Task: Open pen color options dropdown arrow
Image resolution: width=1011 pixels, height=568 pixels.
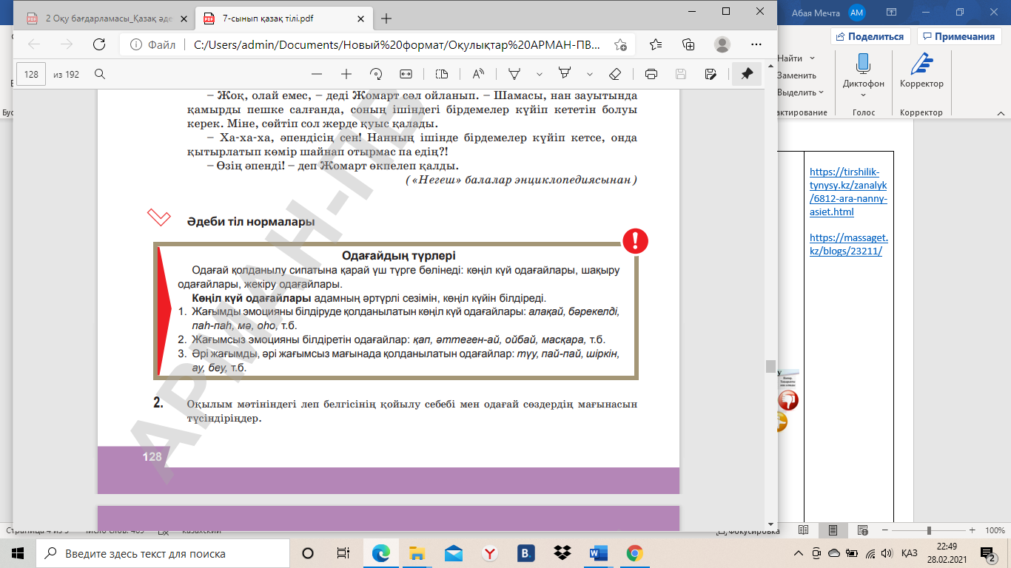Action: coord(540,74)
